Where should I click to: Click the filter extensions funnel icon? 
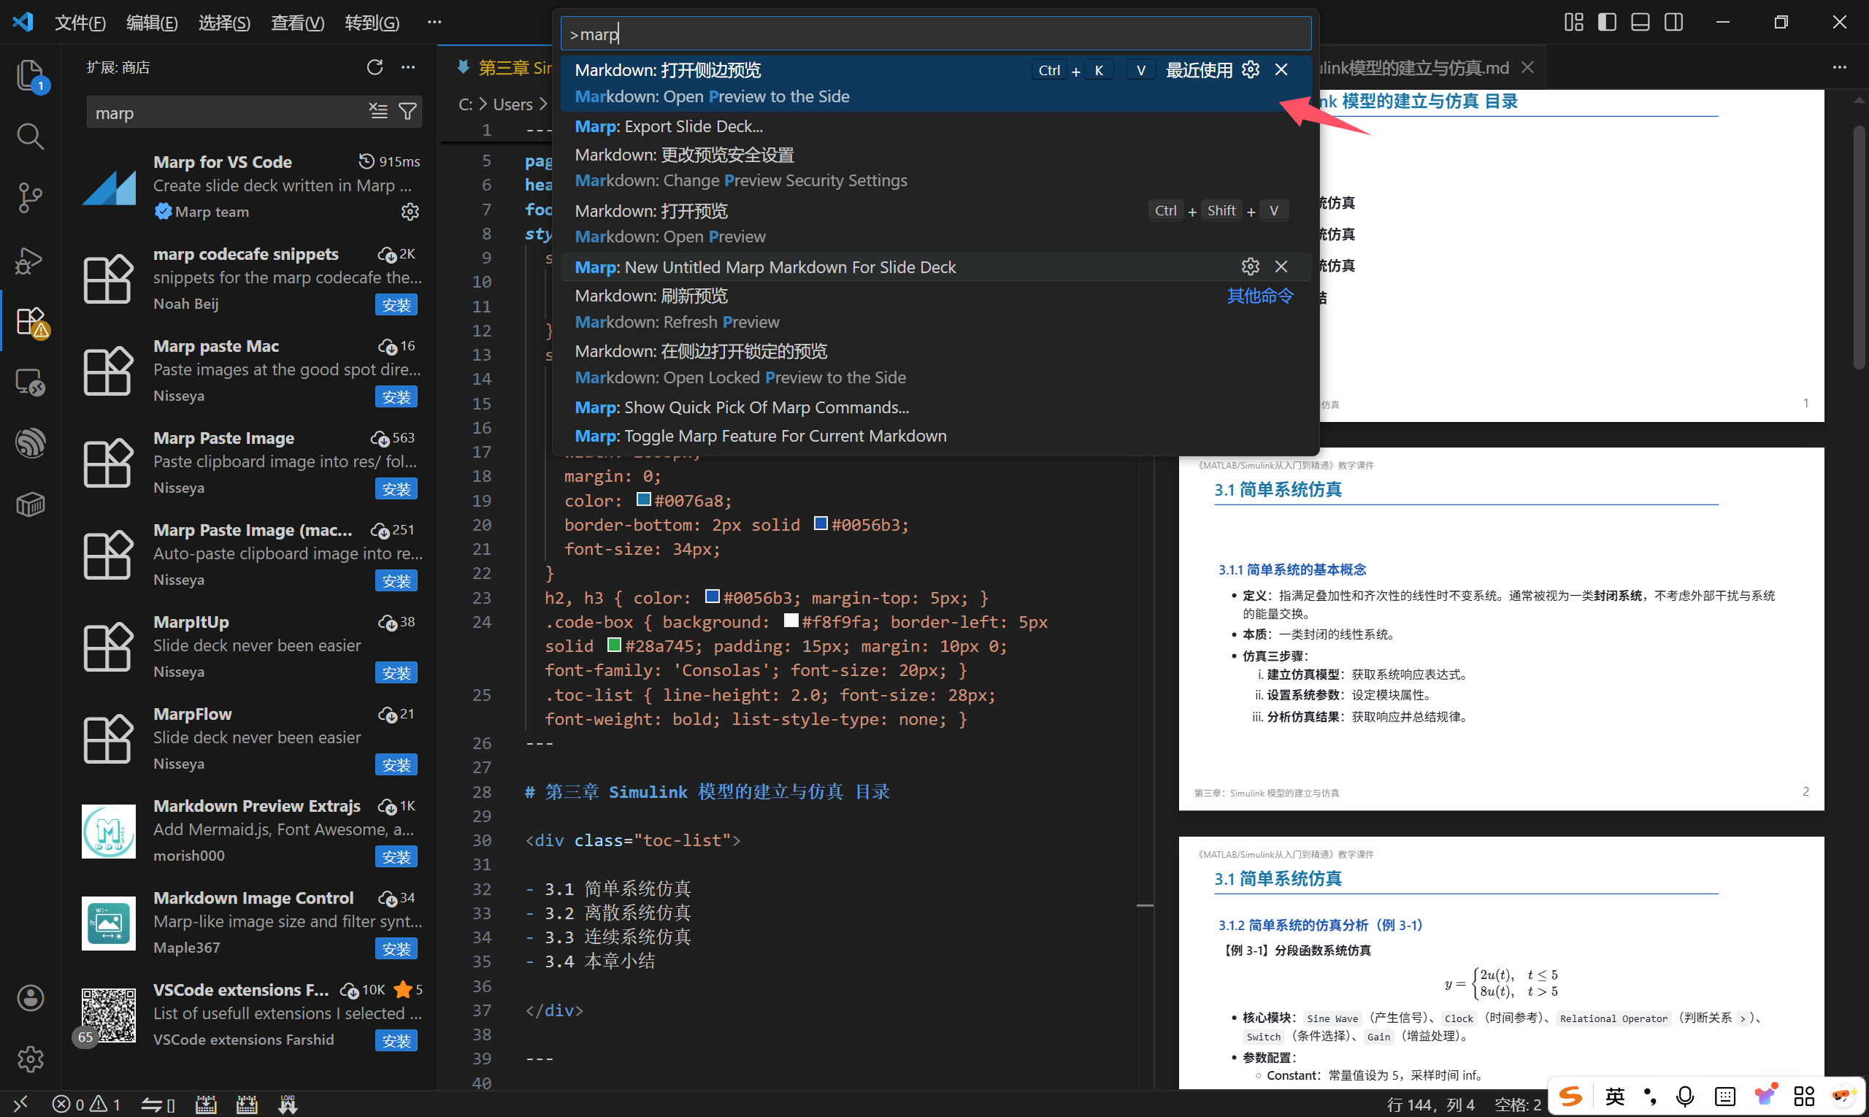tap(407, 112)
